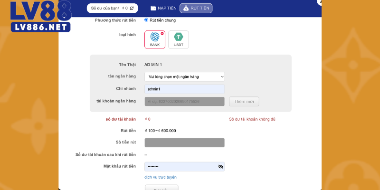
Task: Select the BANK globe icon option
Action: coord(155,37)
